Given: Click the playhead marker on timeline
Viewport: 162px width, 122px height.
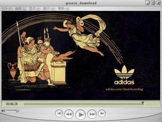Looking at the screenshot, I should tap(143, 103).
